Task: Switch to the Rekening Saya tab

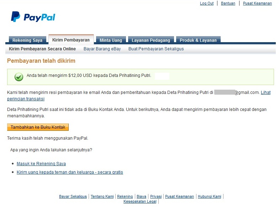Action: 27,40
